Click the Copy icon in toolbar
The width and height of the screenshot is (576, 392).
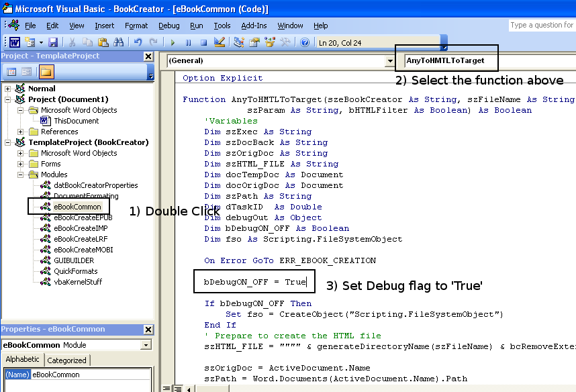(87, 42)
